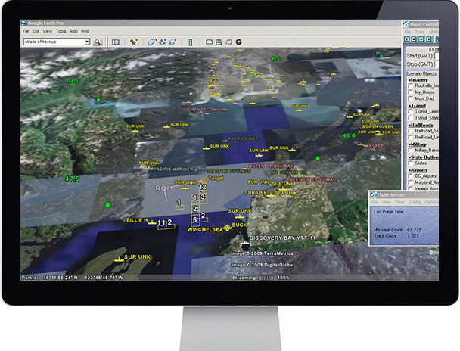This screenshot has height=351, width=460.
Task: Click the add placemark pin icon
Action: click(134, 42)
